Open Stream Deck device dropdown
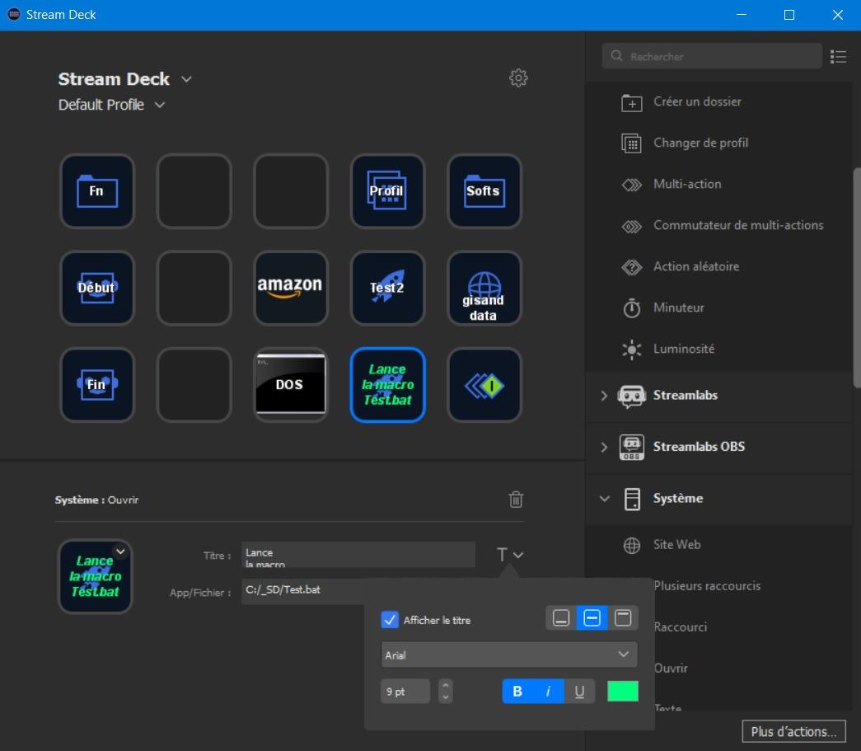Viewport: 861px width, 751px height. click(187, 79)
